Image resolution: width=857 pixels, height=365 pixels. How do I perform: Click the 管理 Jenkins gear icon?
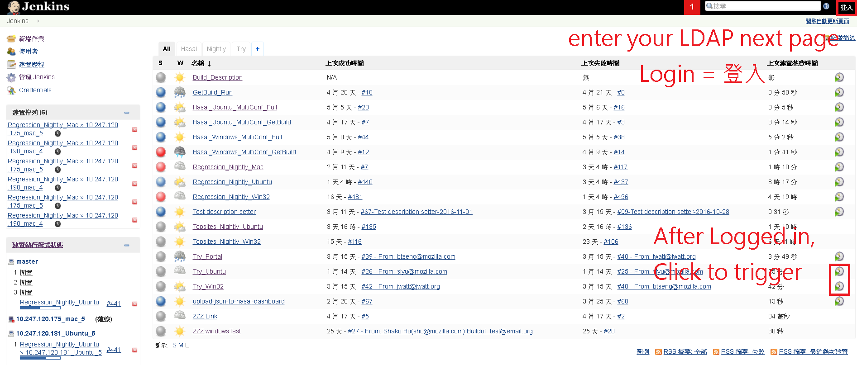pos(11,77)
